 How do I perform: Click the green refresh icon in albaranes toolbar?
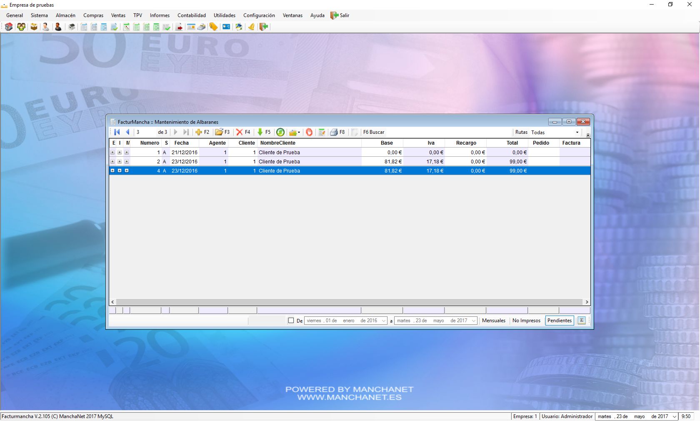click(280, 132)
